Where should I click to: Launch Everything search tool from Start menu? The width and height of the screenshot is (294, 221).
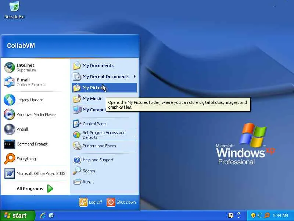(x=35, y=159)
